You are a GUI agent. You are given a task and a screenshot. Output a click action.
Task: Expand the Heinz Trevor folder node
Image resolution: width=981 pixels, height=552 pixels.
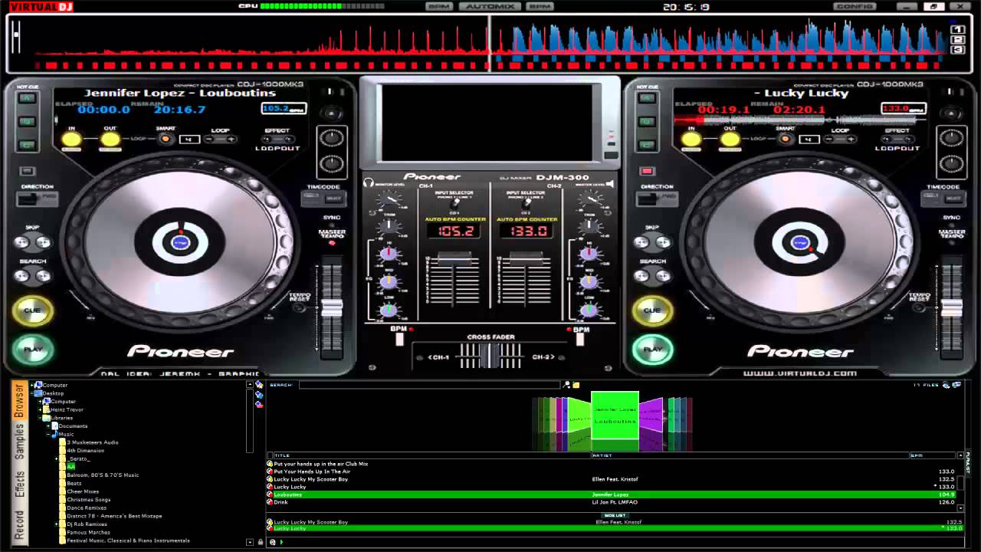click(x=41, y=409)
